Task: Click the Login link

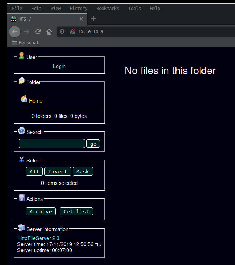Action: [x=59, y=66]
